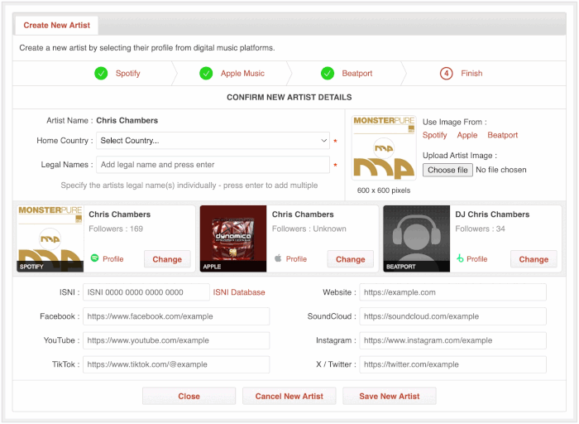The height and width of the screenshot is (424, 579).
Task: Go to the Spotify wizard step
Action: click(127, 73)
